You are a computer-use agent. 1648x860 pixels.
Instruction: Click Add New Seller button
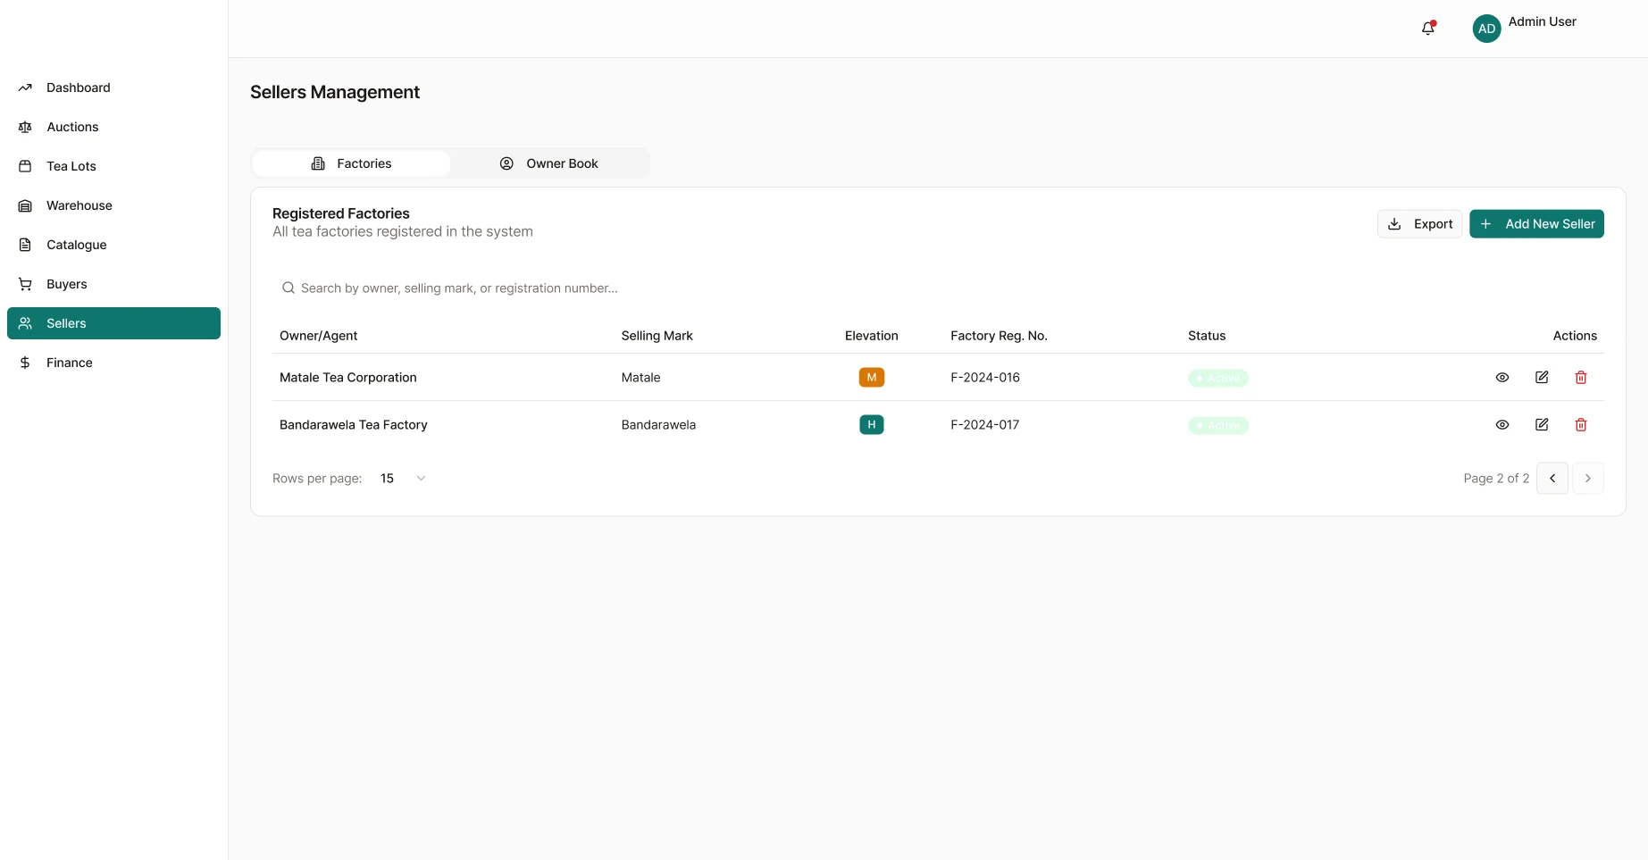[x=1536, y=224]
